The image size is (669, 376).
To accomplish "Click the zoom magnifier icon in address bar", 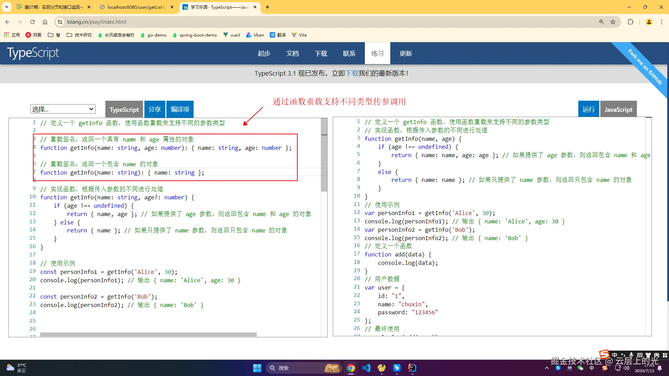I will (601, 22).
